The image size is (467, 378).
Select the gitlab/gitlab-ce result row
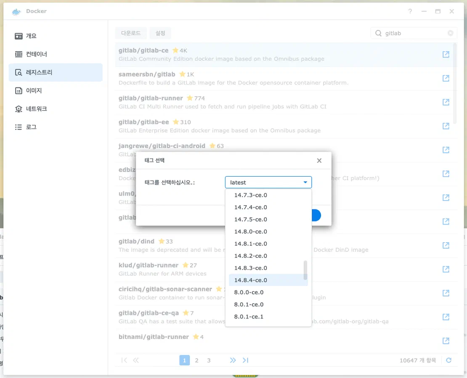(x=286, y=55)
